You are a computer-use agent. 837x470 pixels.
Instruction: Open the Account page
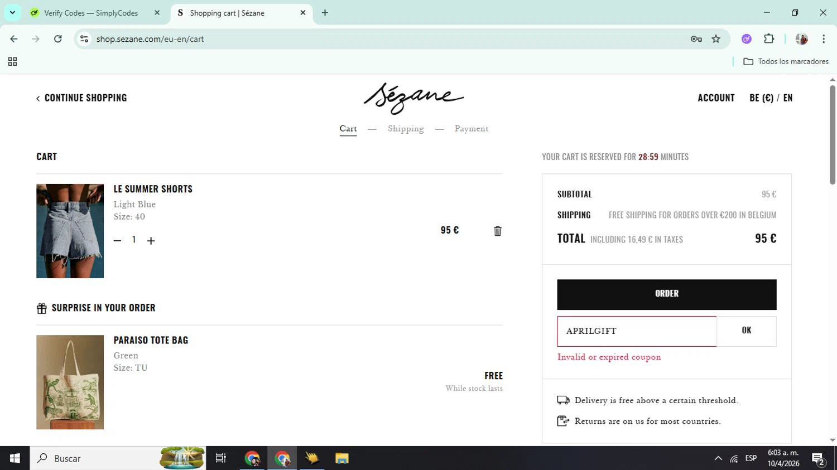[x=716, y=98]
